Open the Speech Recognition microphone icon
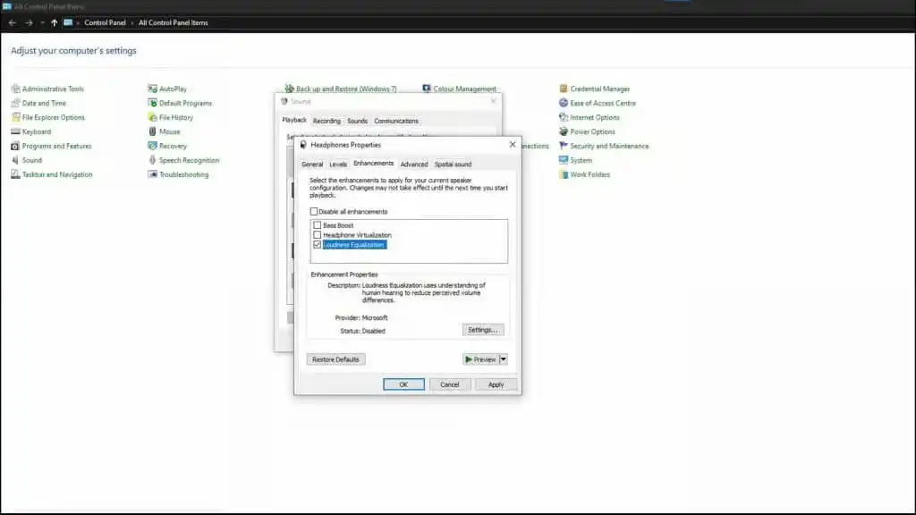The width and height of the screenshot is (916, 515). (152, 160)
